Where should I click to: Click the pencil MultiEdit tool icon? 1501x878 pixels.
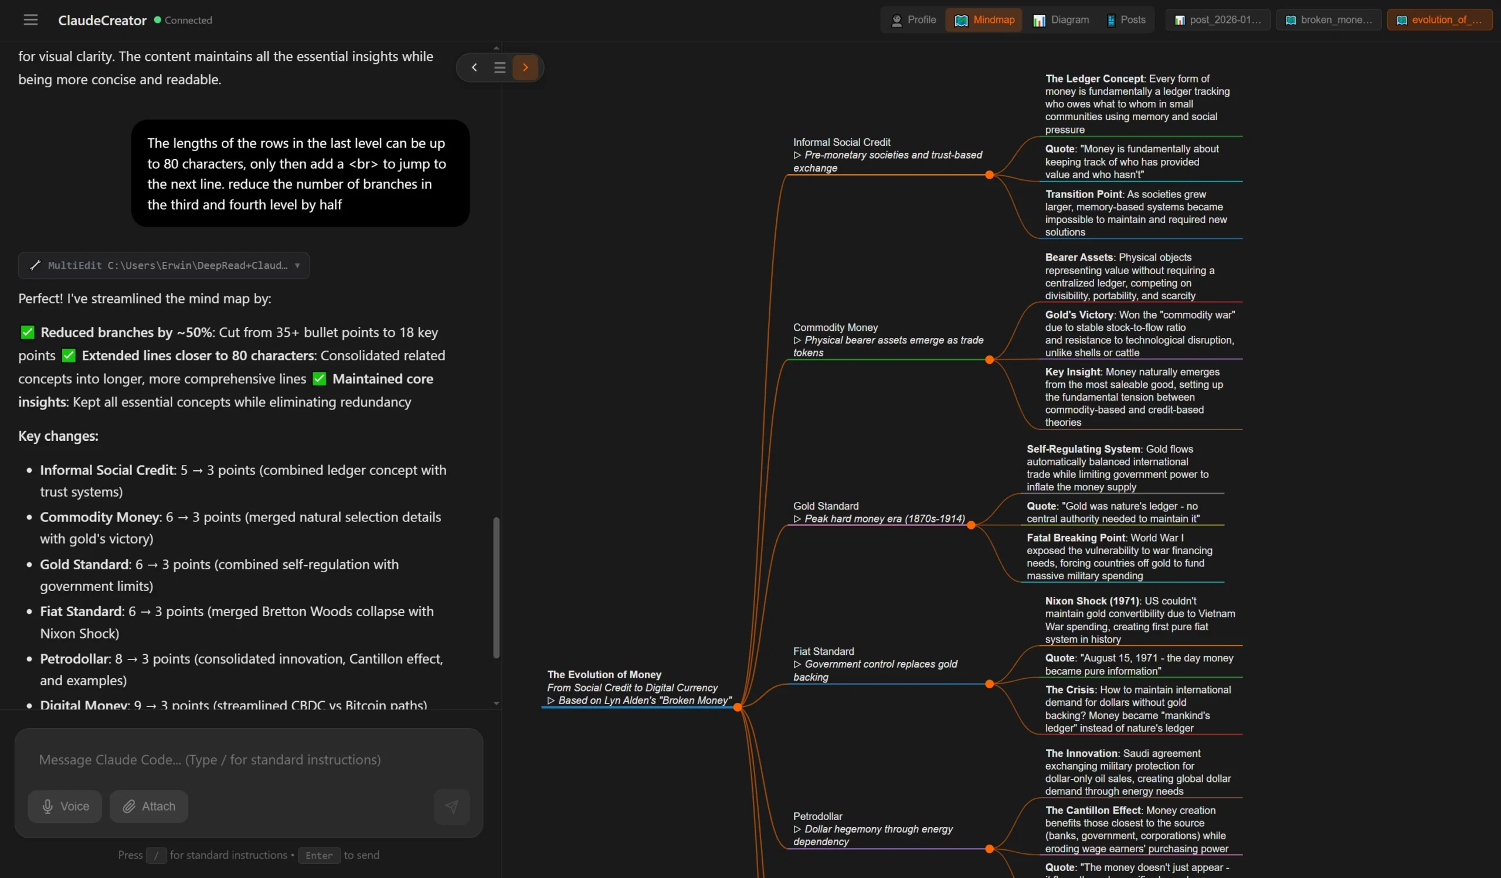(x=35, y=265)
